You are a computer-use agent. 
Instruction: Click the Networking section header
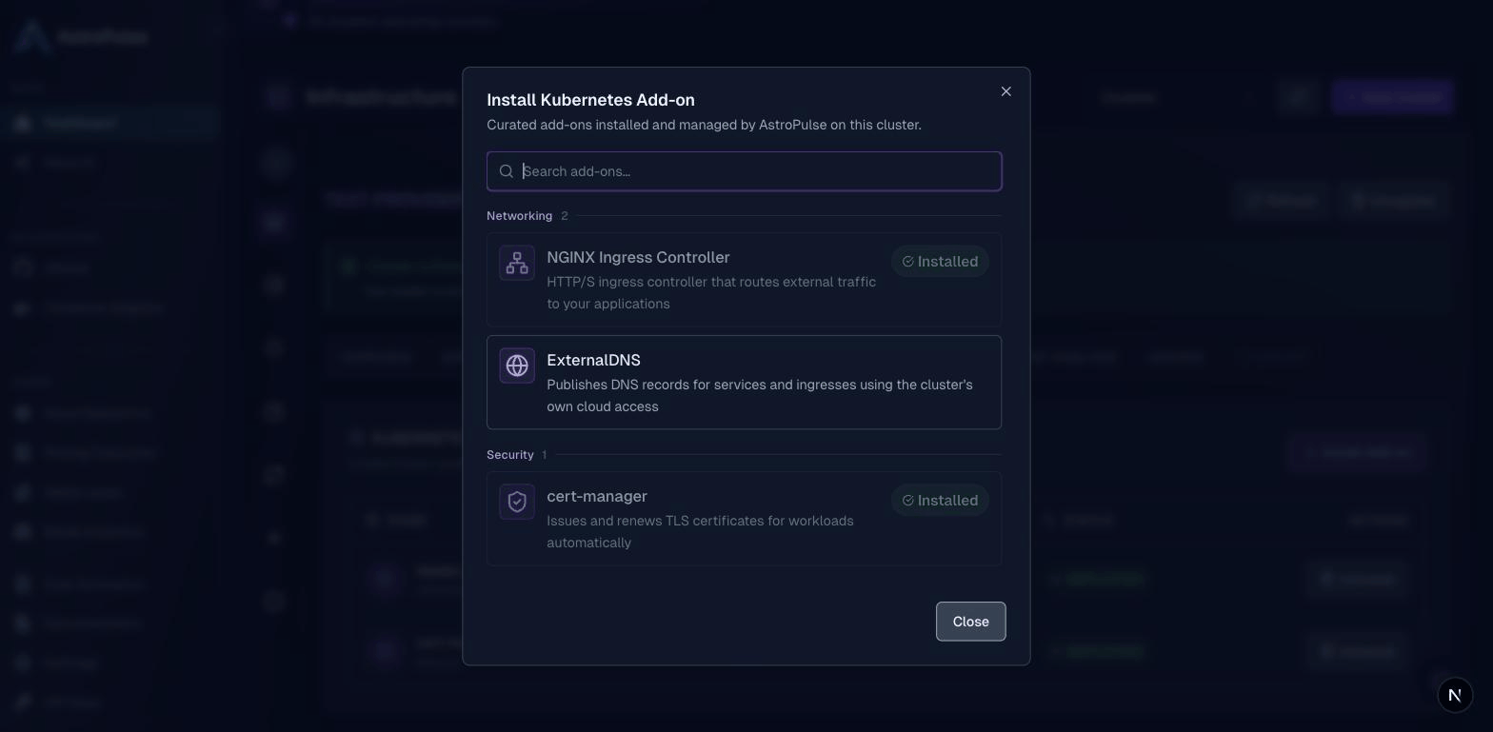tap(519, 216)
